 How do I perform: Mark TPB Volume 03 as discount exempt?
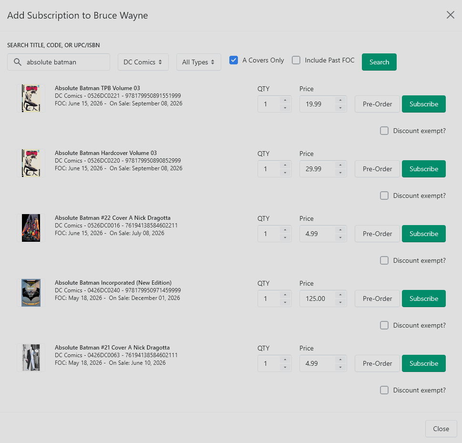click(384, 131)
